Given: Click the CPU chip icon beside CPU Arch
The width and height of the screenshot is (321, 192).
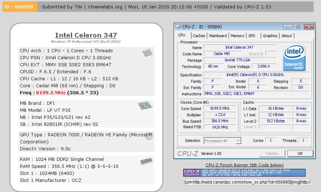Looking at the screenshot, I should coord(148,53).
